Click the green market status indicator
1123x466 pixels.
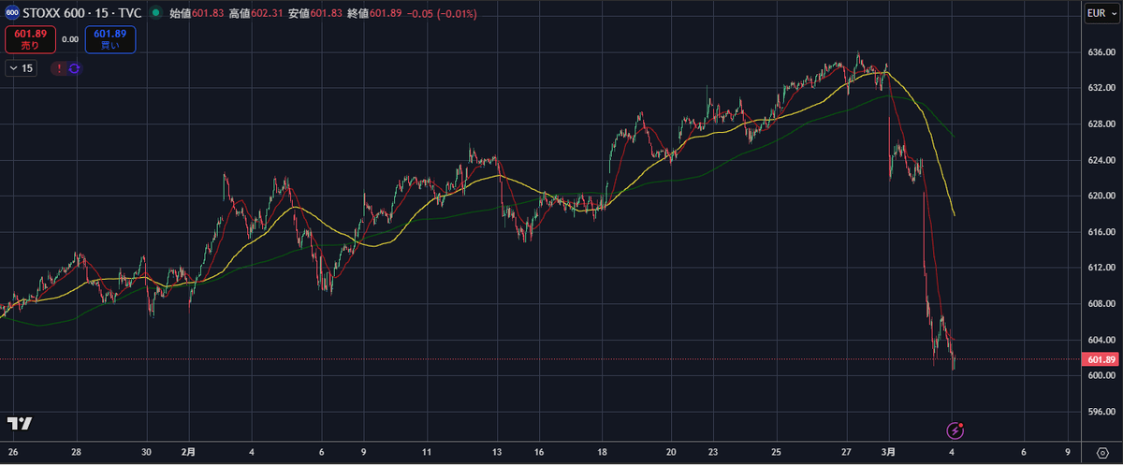pyautogui.click(x=155, y=14)
